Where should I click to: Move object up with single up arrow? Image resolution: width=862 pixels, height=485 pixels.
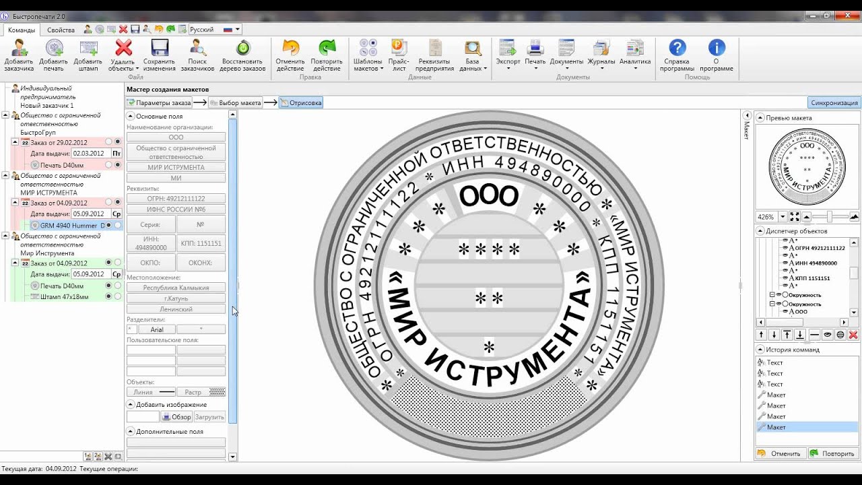point(762,334)
